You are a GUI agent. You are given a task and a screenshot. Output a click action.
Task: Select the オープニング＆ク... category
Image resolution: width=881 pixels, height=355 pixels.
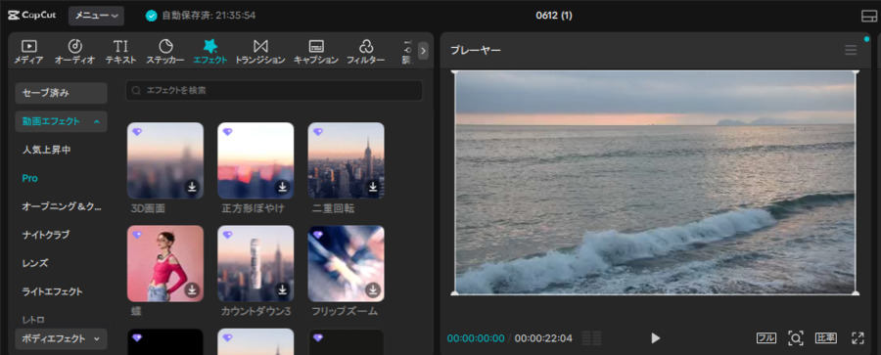62,206
